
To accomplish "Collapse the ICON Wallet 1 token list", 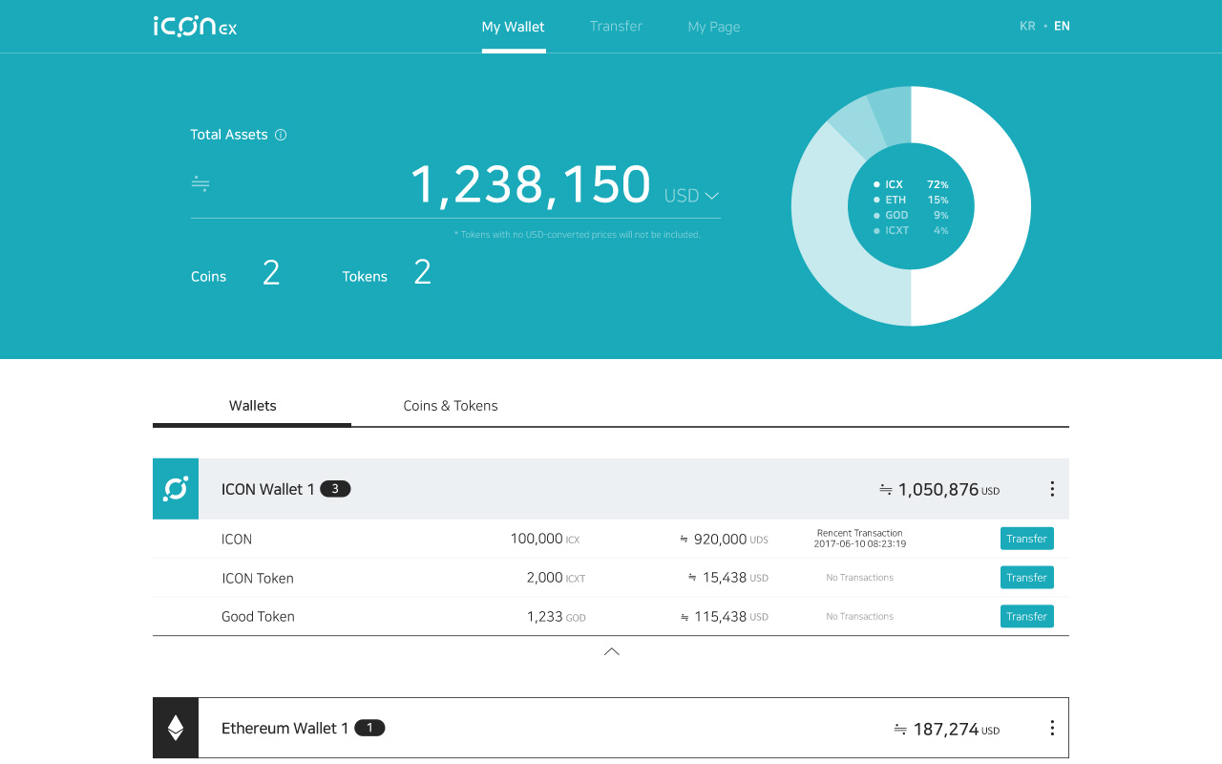I will tap(611, 651).
